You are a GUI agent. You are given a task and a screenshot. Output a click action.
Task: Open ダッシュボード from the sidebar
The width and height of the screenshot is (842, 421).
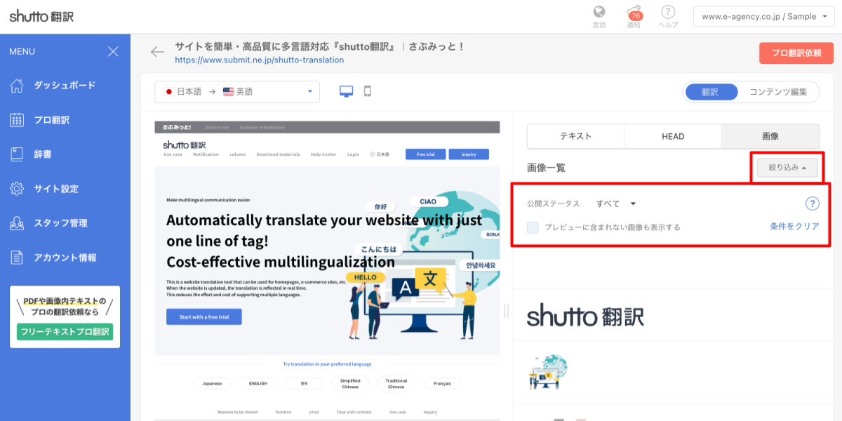(x=65, y=85)
